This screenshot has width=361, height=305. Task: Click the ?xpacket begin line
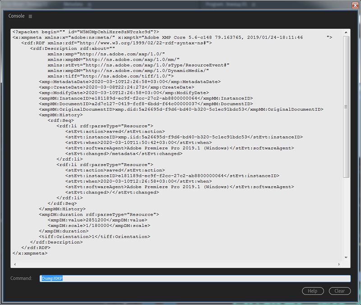[86, 32]
